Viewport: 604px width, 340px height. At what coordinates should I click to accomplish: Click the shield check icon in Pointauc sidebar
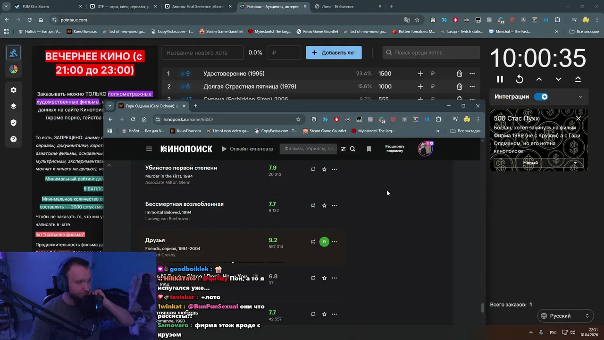click(13, 123)
